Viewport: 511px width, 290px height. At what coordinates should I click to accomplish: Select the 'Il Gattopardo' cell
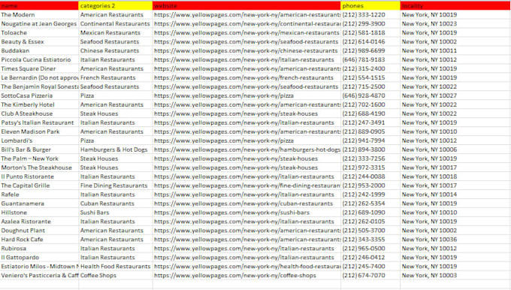(x=39, y=258)
